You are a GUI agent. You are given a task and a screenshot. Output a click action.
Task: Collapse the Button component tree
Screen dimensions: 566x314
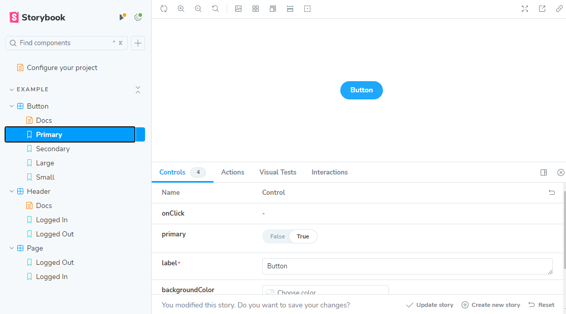12,106
